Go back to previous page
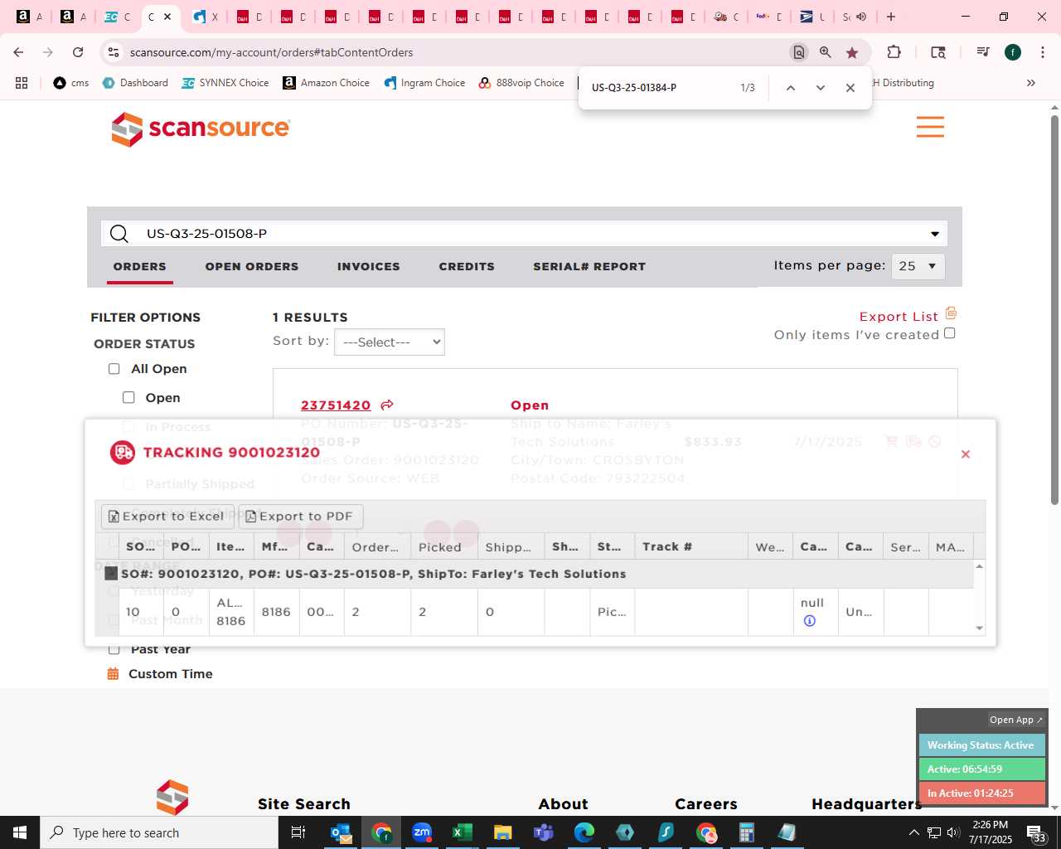The height and width of the screenshot is (849, 1061). point(18,52)
